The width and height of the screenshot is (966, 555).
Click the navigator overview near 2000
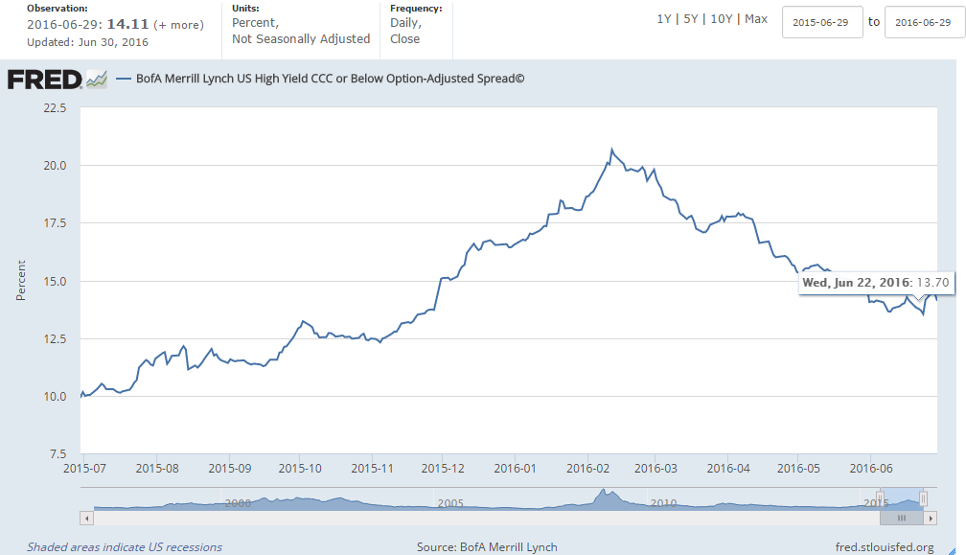238,503
